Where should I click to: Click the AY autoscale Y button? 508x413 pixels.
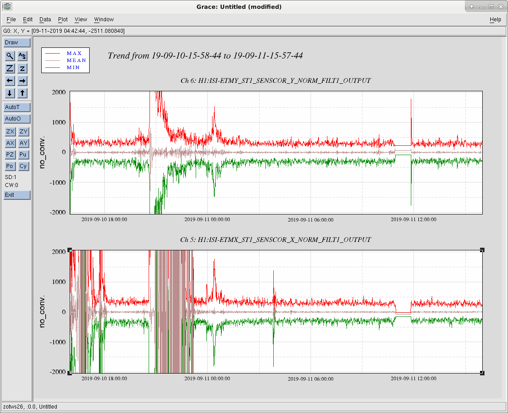point(24,143)
